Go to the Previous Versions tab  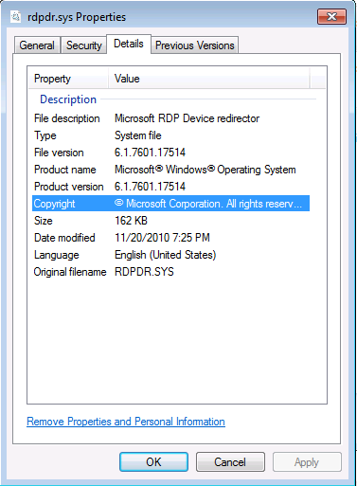point(194,45)
